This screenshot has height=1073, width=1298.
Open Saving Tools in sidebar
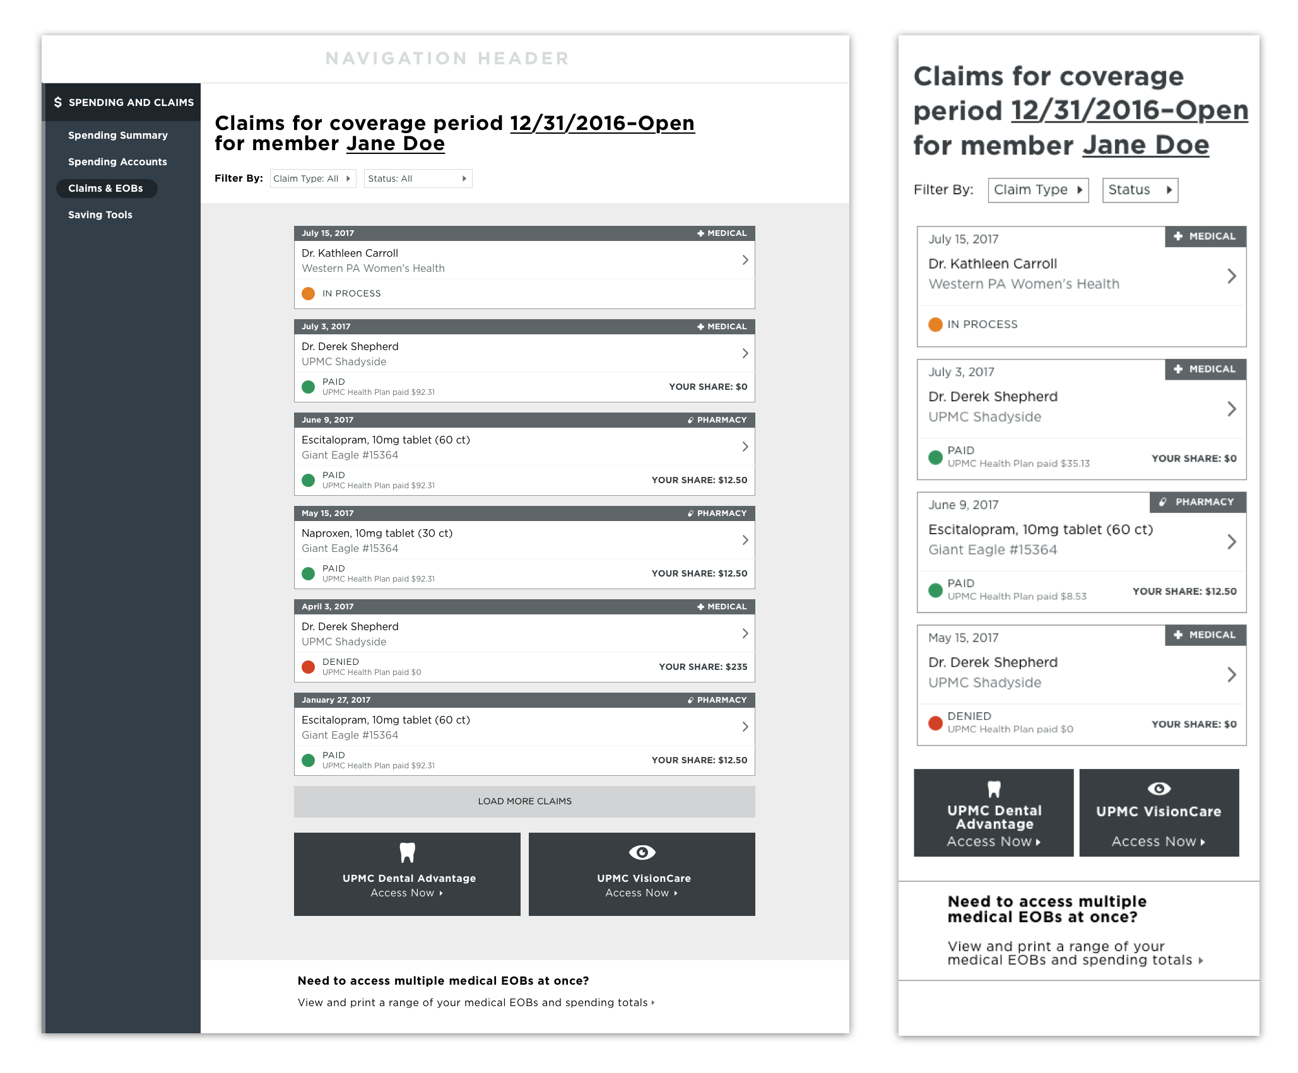pyautogui.click(x=100, y=215)
